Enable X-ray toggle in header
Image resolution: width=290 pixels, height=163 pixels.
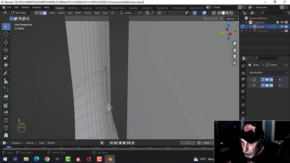coord(213,13)
